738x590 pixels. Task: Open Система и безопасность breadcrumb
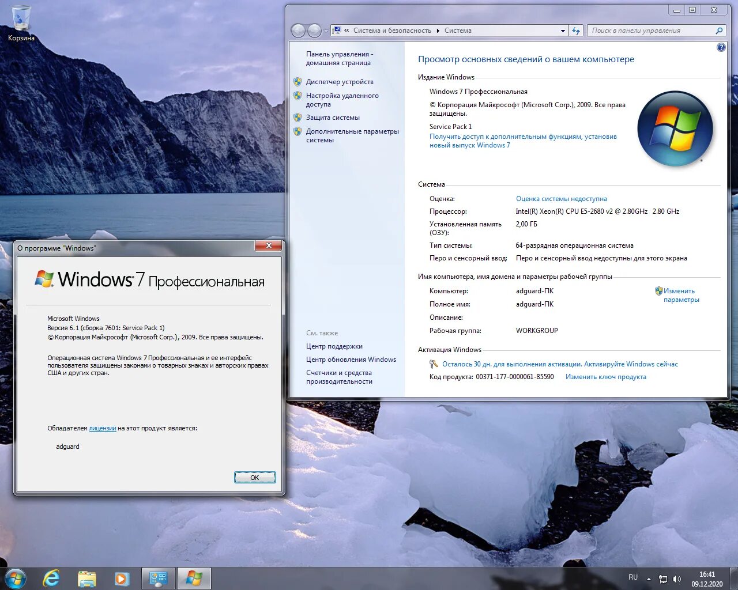(x=392, y=31)
